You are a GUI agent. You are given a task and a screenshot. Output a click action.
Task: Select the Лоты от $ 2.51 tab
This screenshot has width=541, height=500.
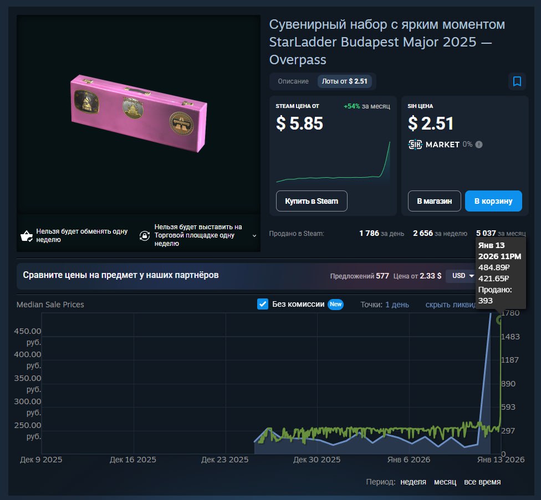(x=345, y=81)
